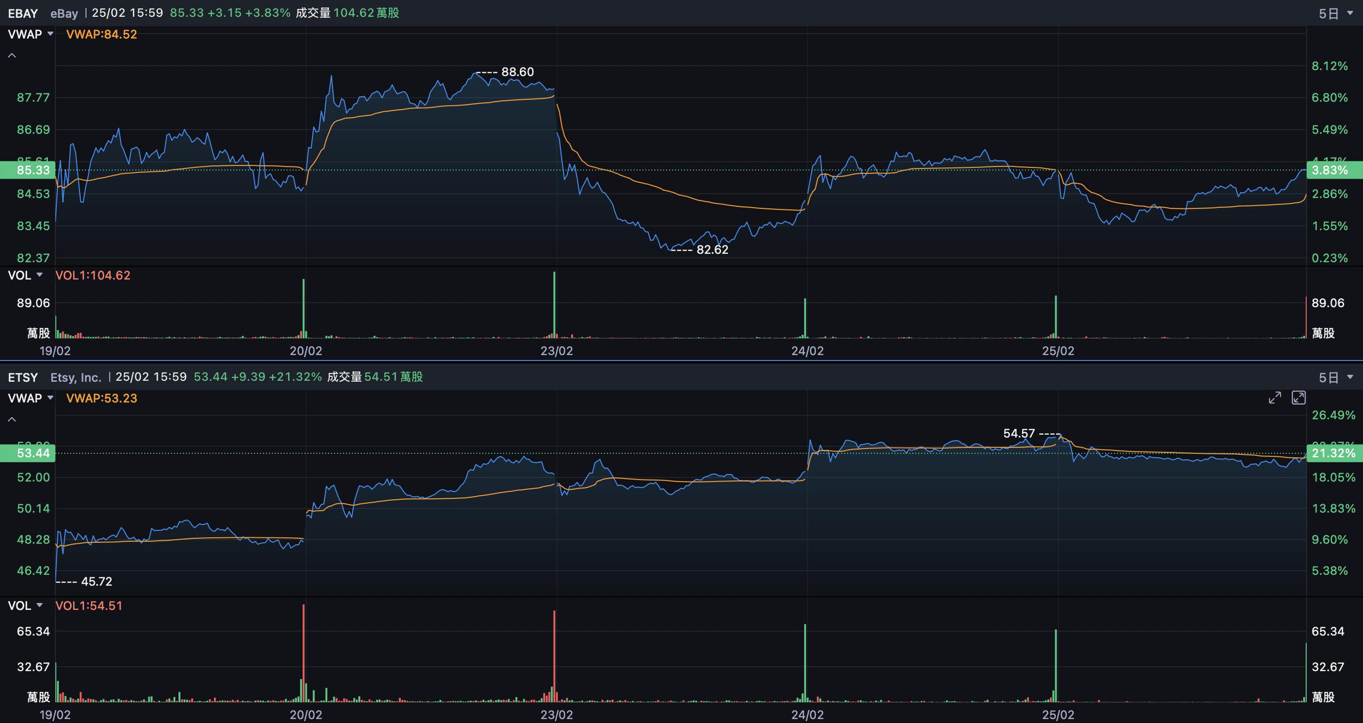1363x723 pixels.
Task: Click the EBAY ticker symbol
Action: point(23,13)
